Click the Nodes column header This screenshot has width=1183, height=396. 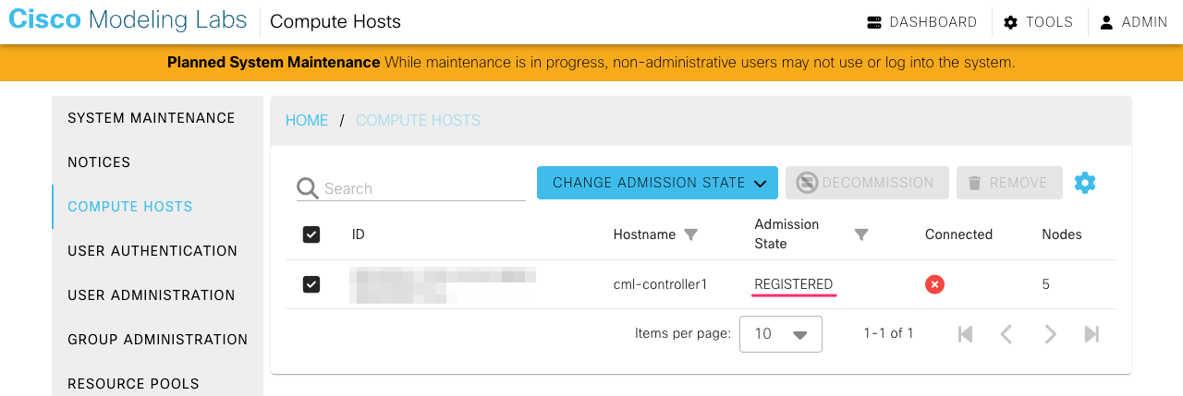[1062, 234]
